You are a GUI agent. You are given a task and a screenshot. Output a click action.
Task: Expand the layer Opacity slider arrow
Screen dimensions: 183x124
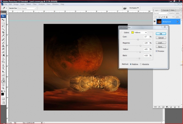click(181, 13)
